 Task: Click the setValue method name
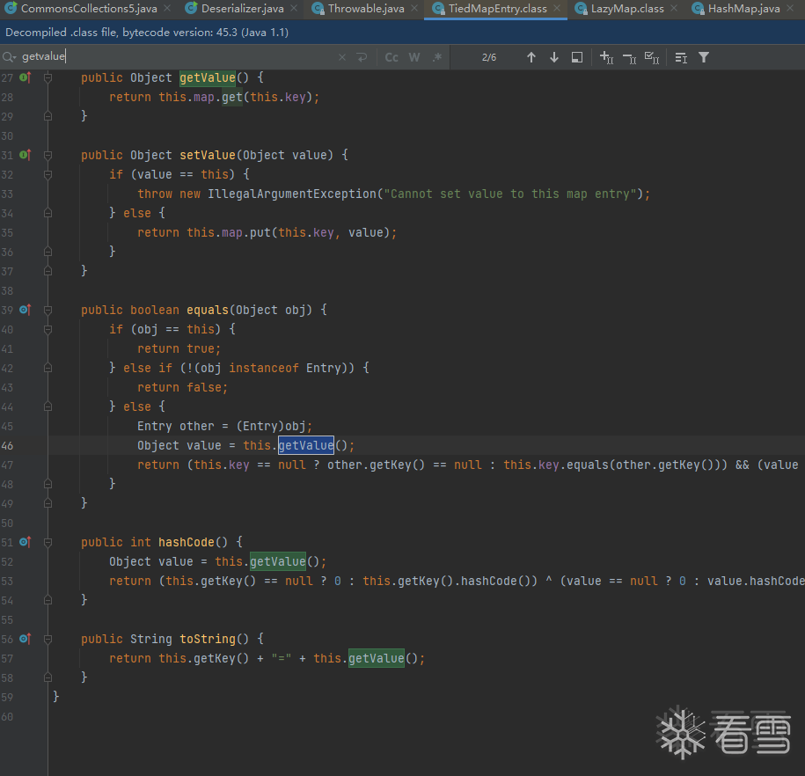[208, 155]
